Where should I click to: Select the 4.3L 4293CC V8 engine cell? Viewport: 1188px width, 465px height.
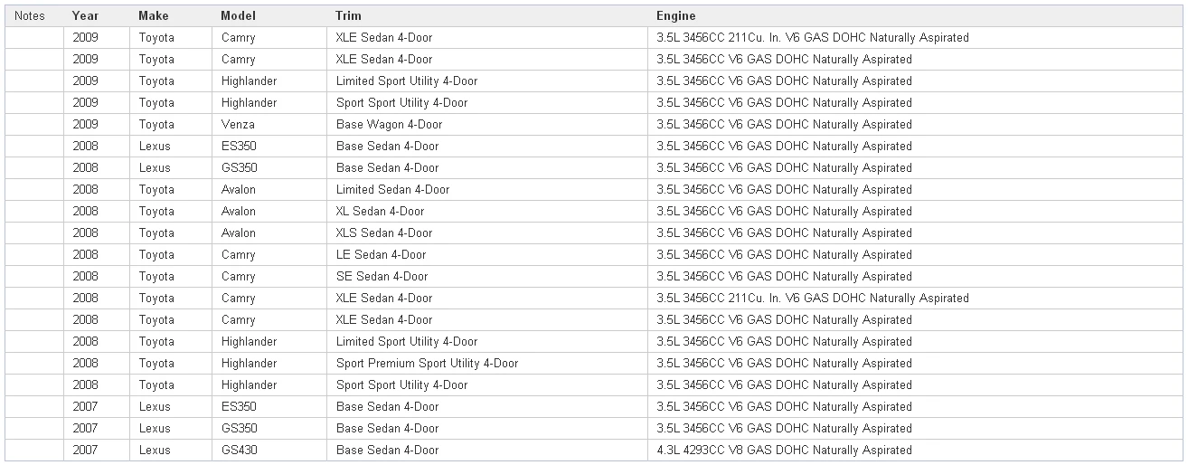tap(784, 450)
